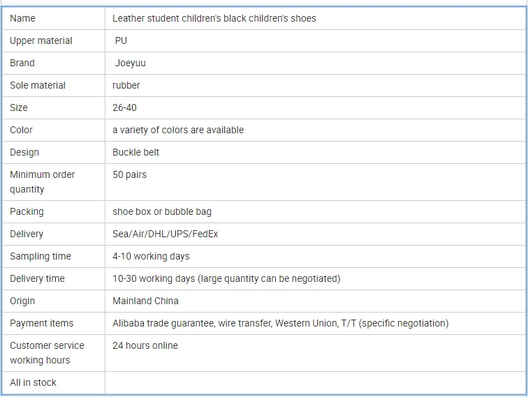Click the 'Mainland China' origin value
This screenshot has height=397, width=528.
tap(145, 301)
